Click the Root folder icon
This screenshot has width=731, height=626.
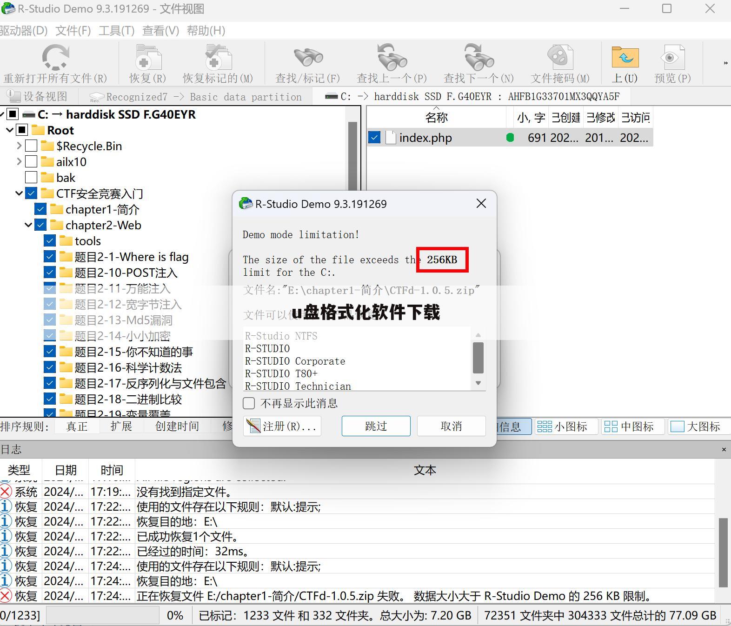pyautogui.click(x=38, y=130)
